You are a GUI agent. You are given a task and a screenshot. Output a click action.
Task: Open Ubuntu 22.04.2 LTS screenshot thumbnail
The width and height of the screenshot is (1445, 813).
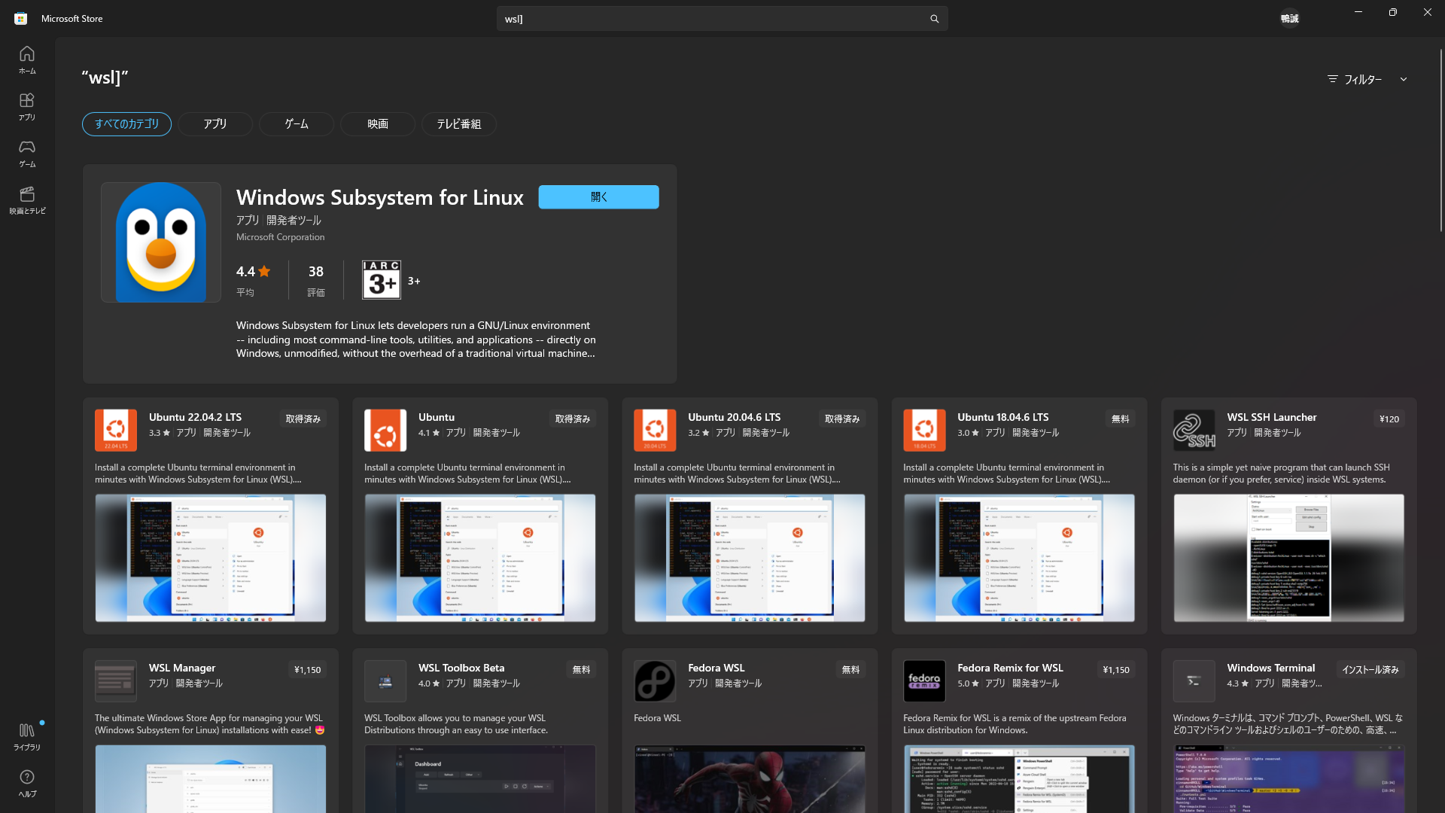coord(210,558)
